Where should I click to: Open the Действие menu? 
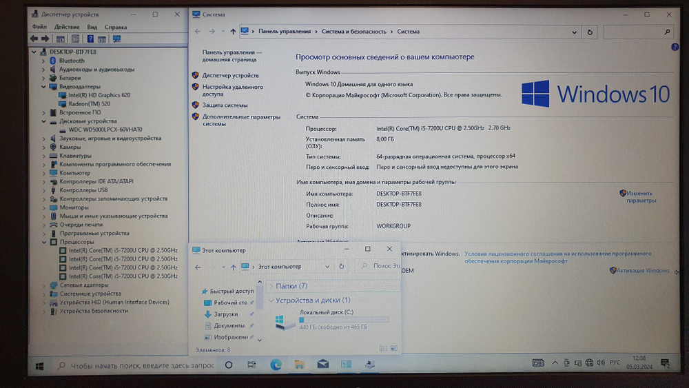tap(67, 27)
